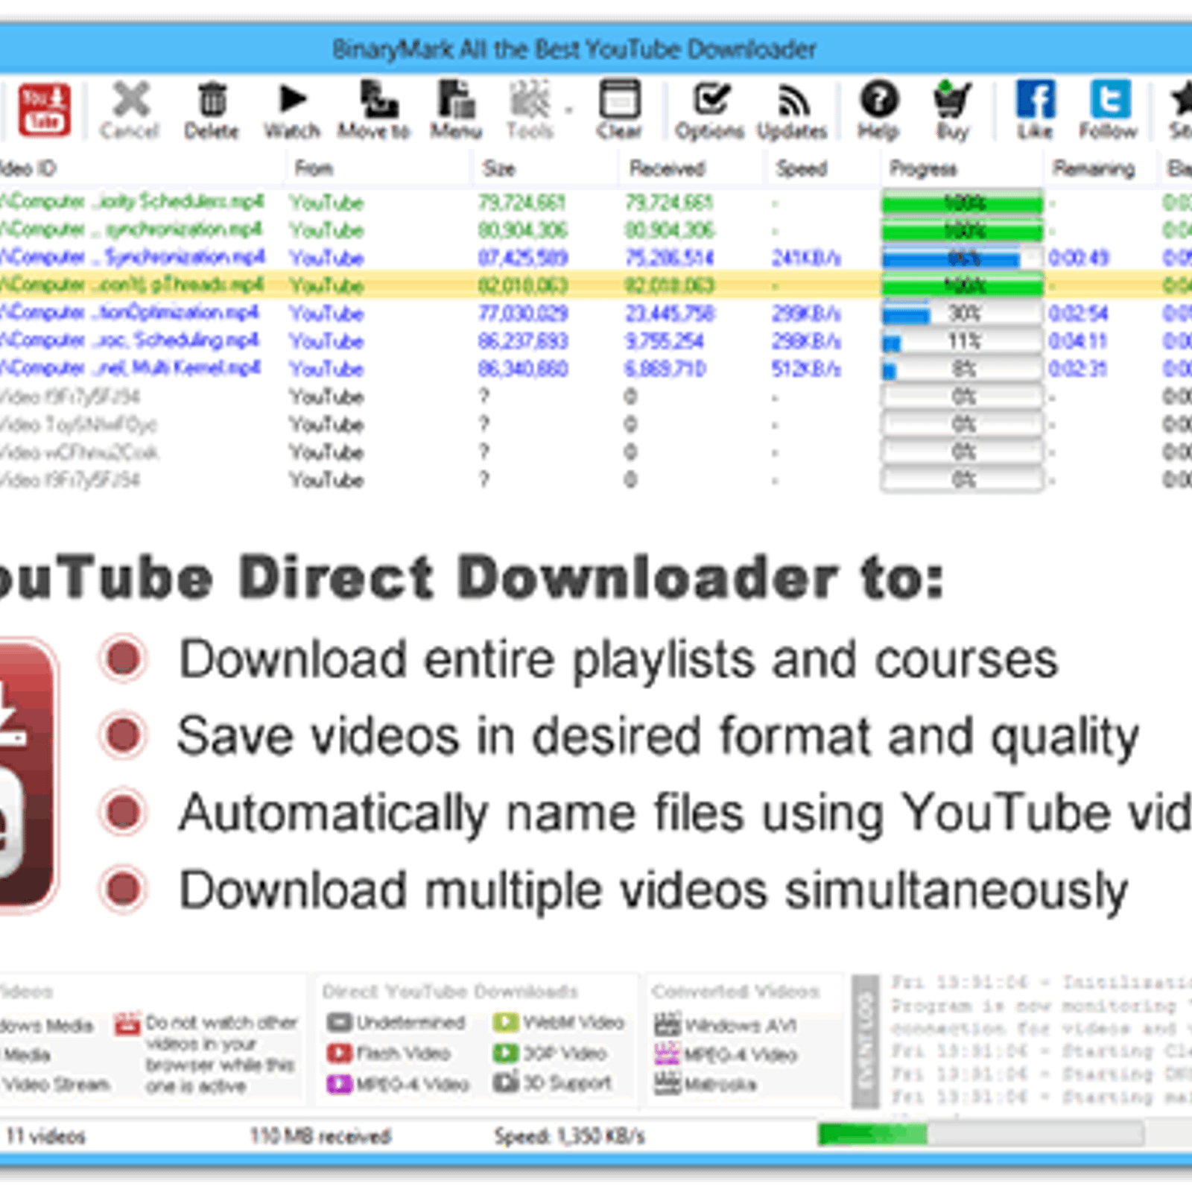This screenshot has width=1192, height=1192.
Task: Click the Move to toolbar icon
Action: pos(378,99)
